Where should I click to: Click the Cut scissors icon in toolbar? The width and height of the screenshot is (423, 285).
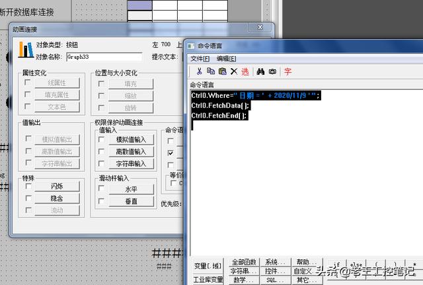pyautogui.click(x=200, y=71)
